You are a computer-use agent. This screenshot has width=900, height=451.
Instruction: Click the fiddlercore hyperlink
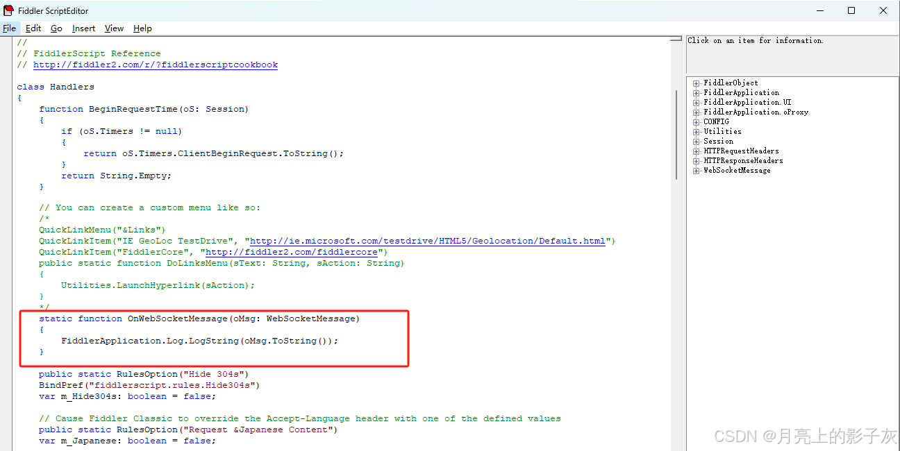(x=293, y=252)
